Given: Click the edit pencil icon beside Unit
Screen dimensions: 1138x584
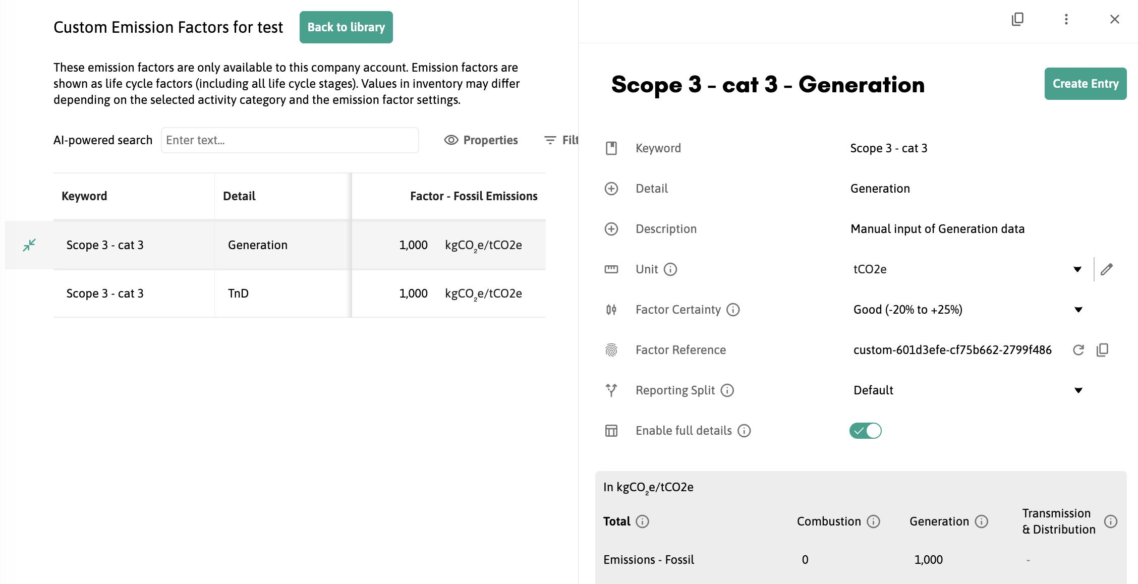Looking at the screenshot, I should coord(1106,269).
